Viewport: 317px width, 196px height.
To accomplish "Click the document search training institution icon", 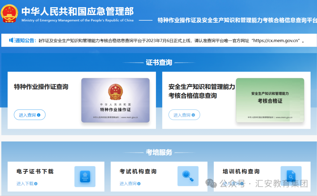I will coord(291,176).
